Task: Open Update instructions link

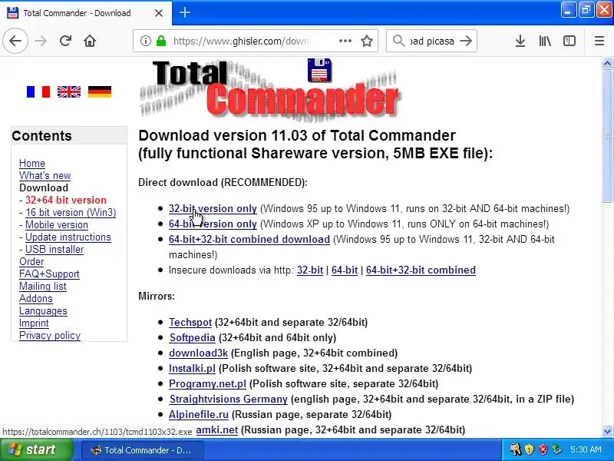Action: [68, 237]
